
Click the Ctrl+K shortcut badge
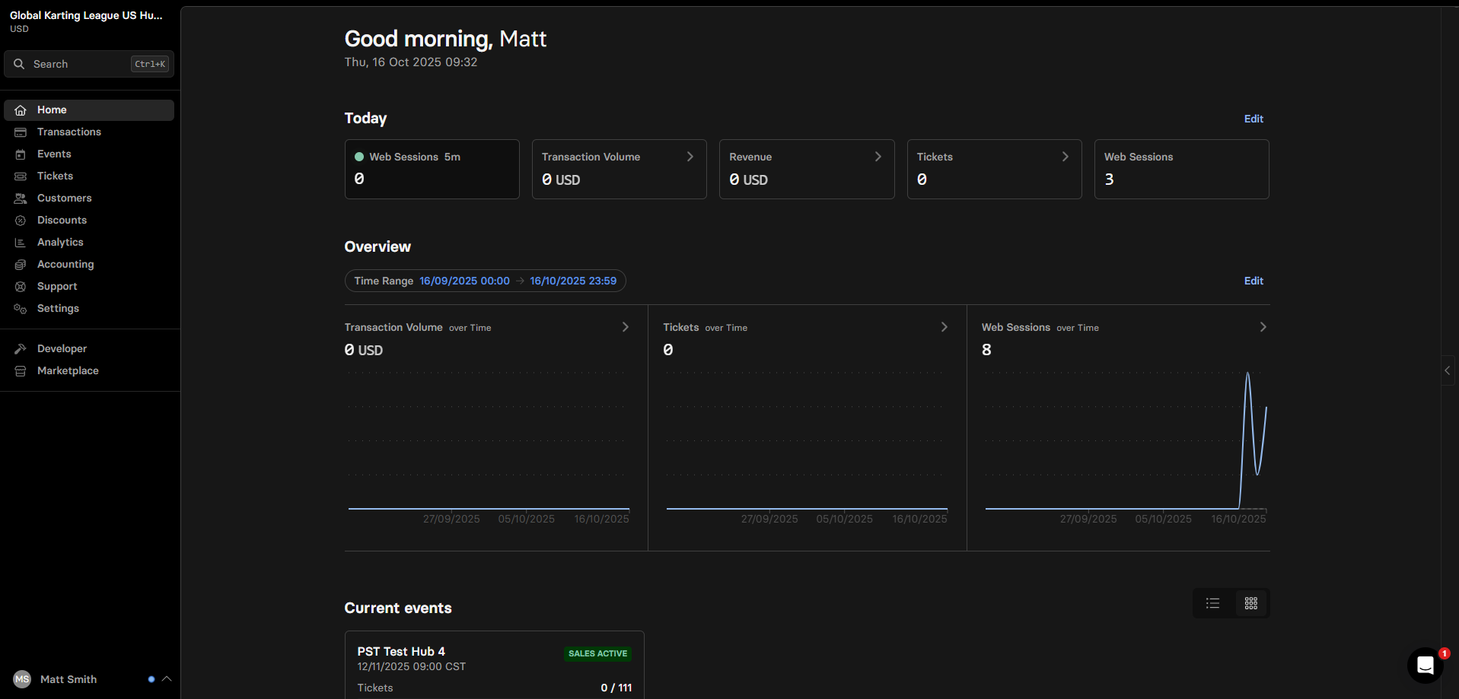pyautogui.click(x=150, y=64)
